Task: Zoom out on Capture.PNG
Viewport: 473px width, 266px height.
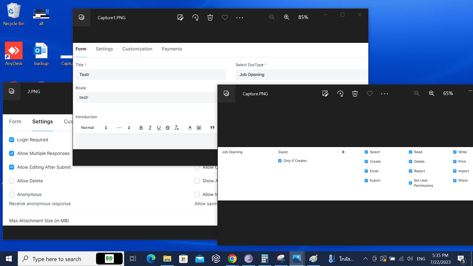Action: (417, 93)
